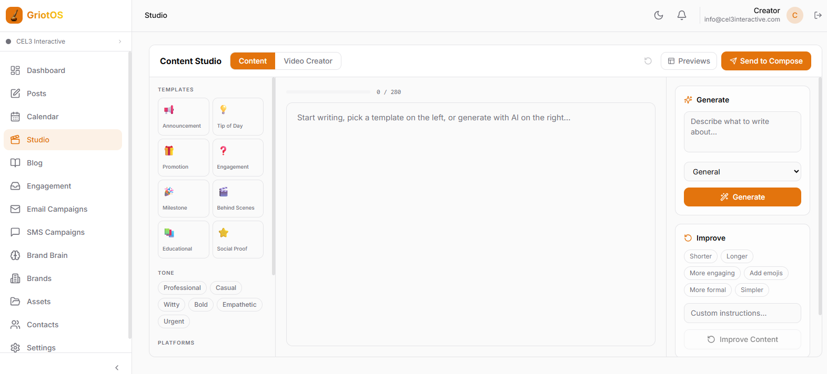The width and height of the screenshot is (827, 374).
Task: Select the Announcement megaphone template
Action: pyautogui.click(x=183, y=117)
